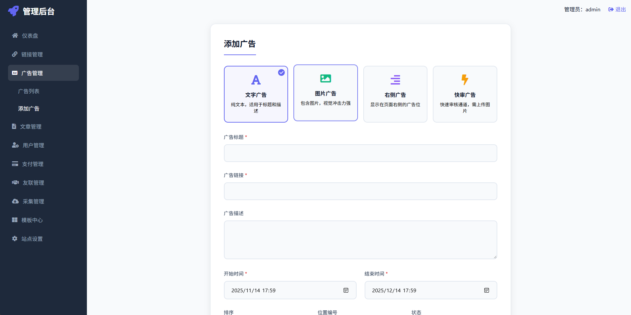This screenshot has height=315, width=631.
Task: Focus the 广告描述 text area
Action: tap(360, 240)
